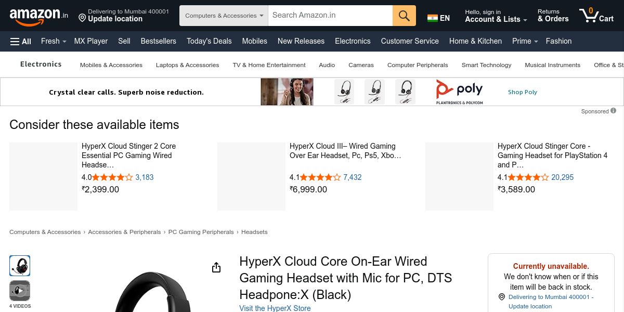Click the 7,432 ratings count link
The height and width of the screenshot is (312, 624).
(352, 177)
